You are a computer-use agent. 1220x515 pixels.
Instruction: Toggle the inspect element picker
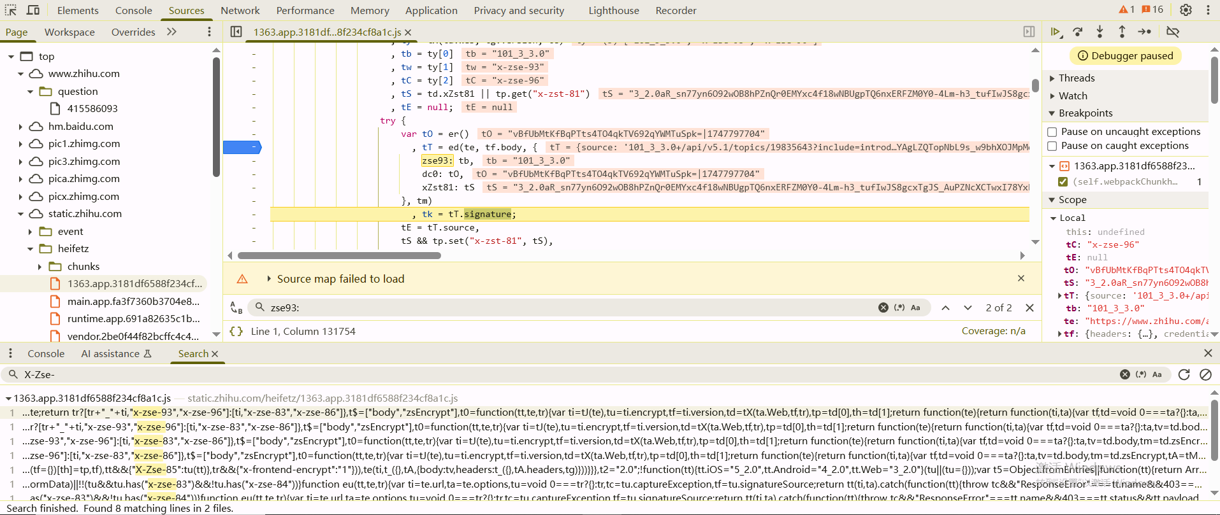point(11,10)
